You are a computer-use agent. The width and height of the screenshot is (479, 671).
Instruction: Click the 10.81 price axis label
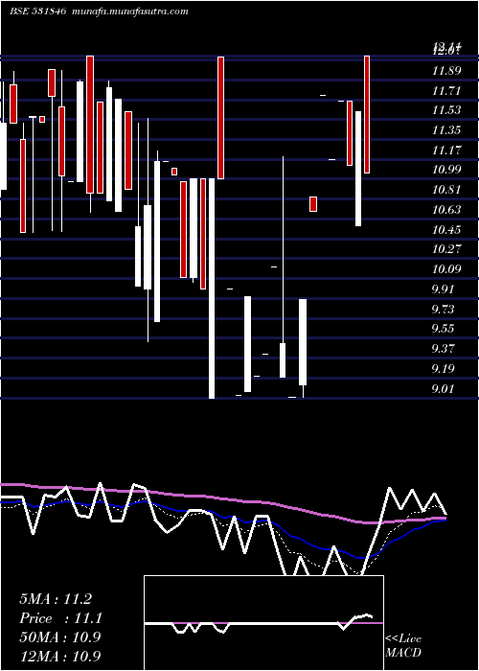(446, 190)
